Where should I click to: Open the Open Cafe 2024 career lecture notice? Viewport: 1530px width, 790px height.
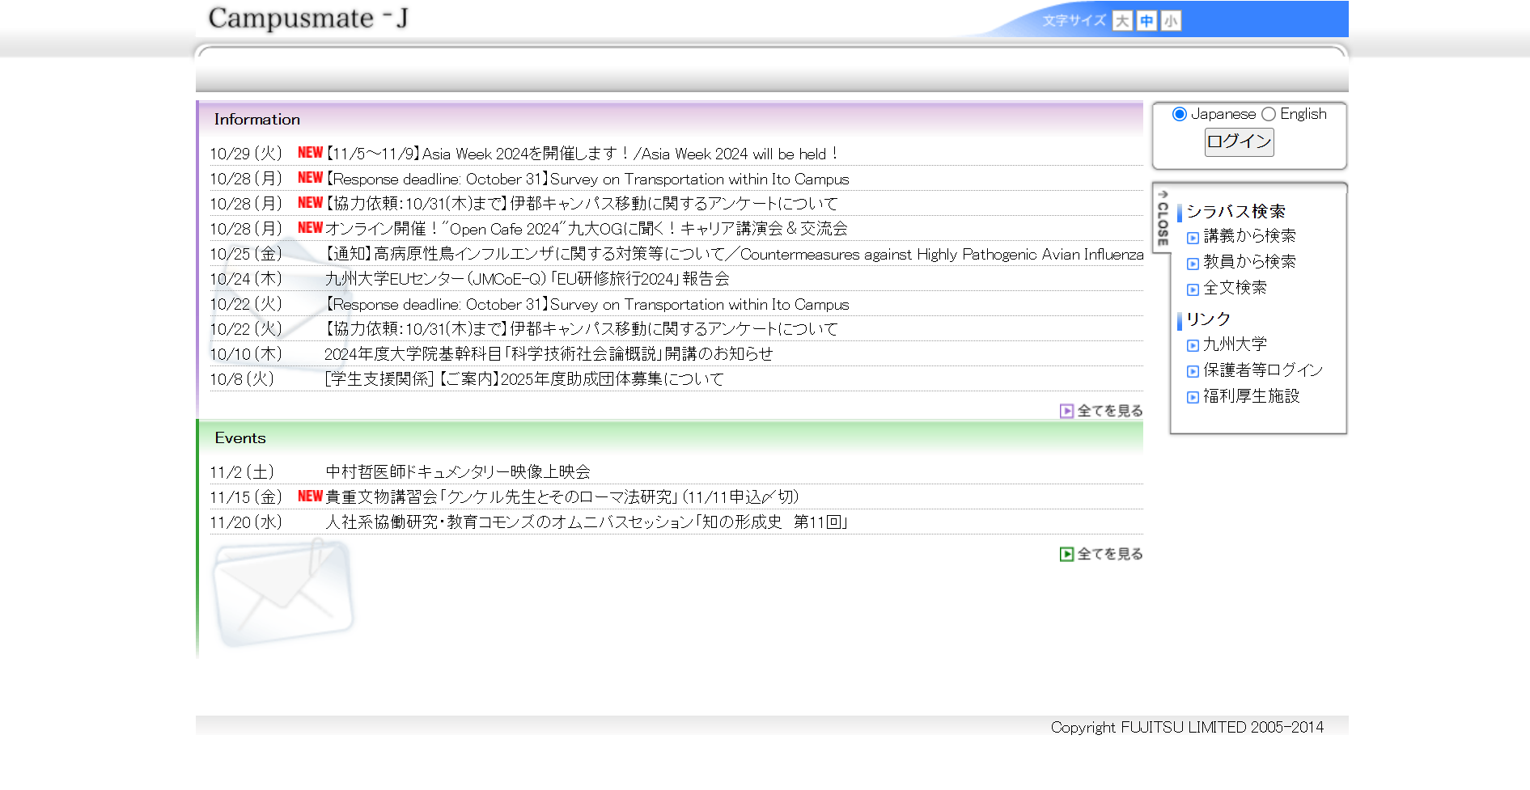(x=586, y=229)
